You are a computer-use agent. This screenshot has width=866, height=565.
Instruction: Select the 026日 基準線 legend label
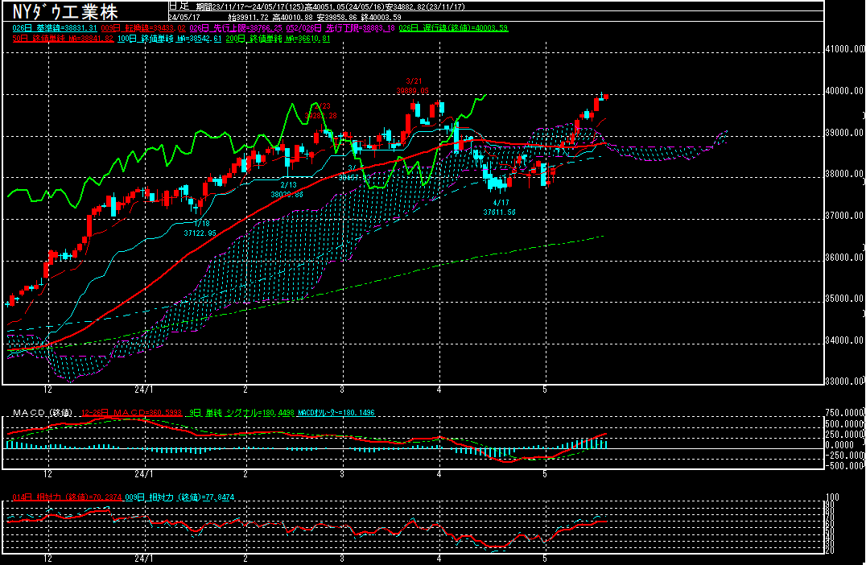55,28
